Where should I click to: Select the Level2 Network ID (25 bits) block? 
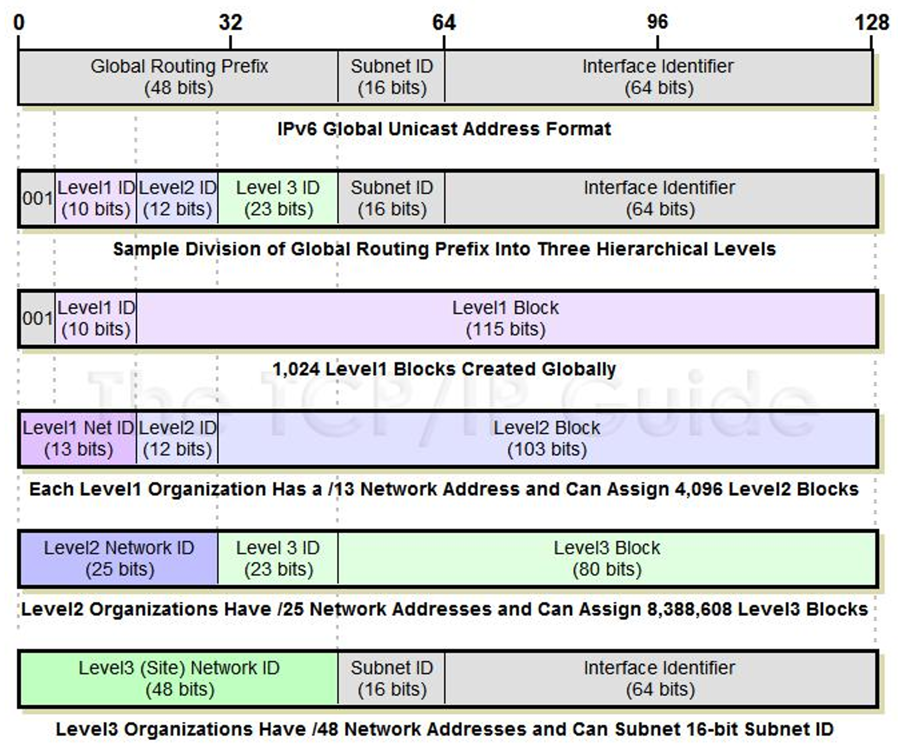click(x=119, y=558)
